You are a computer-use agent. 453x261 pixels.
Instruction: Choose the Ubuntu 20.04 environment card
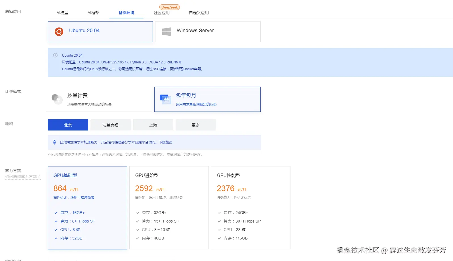coord(100,32)
